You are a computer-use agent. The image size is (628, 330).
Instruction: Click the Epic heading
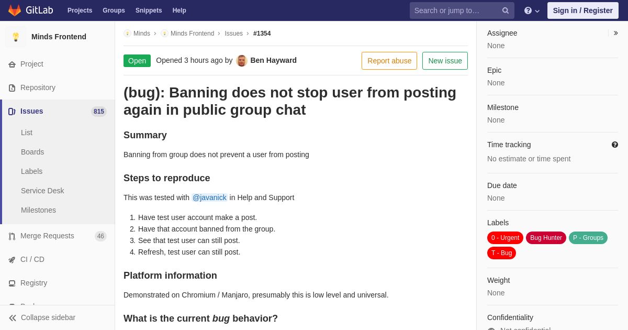(494, 70)
